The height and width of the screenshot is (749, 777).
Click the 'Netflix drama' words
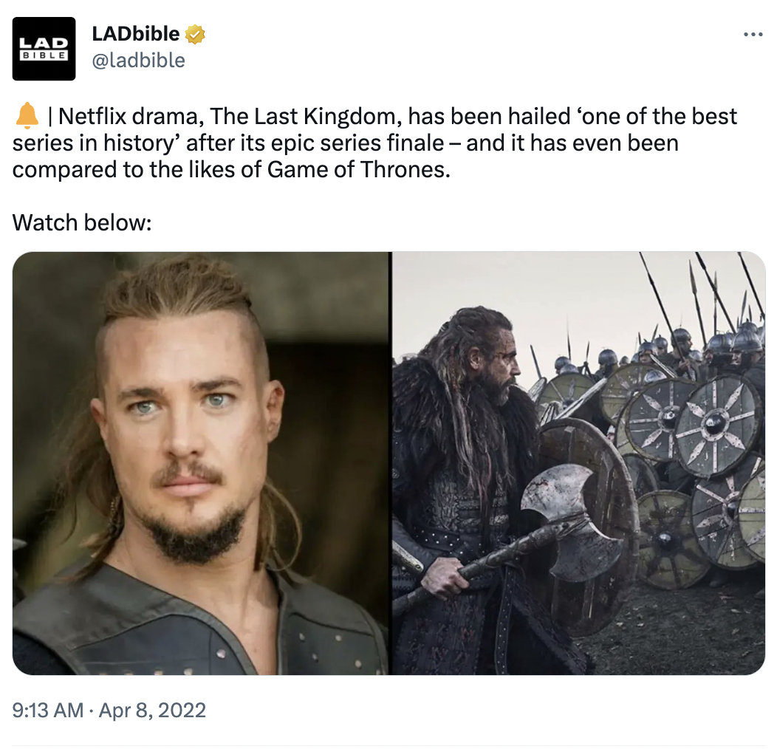click(x=129, y=117)
